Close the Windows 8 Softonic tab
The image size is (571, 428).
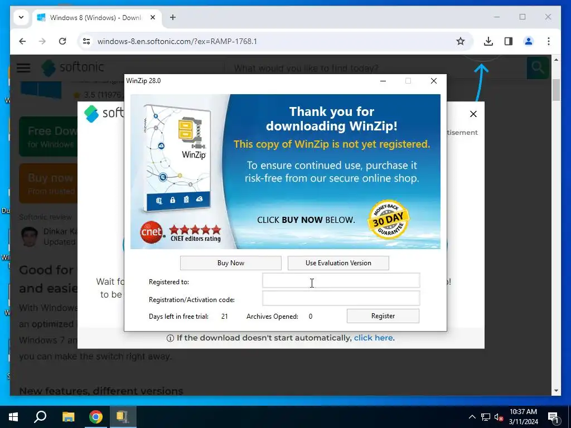click(x=153, y=17)
